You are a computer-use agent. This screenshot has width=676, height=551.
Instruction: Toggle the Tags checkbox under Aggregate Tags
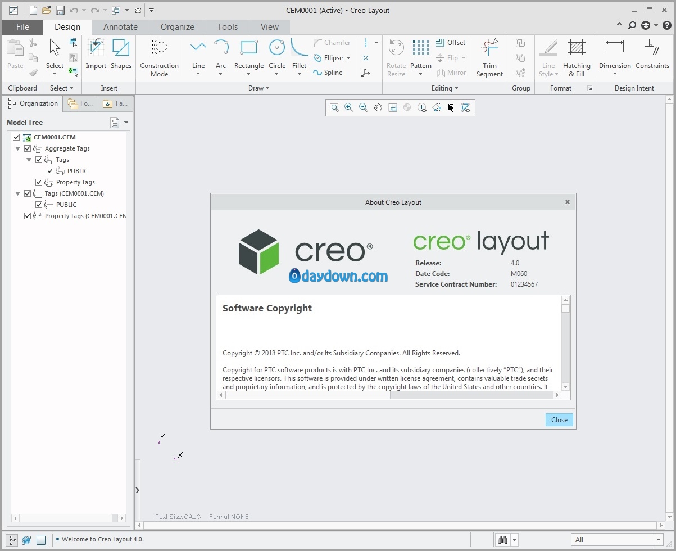pos(39,160)
